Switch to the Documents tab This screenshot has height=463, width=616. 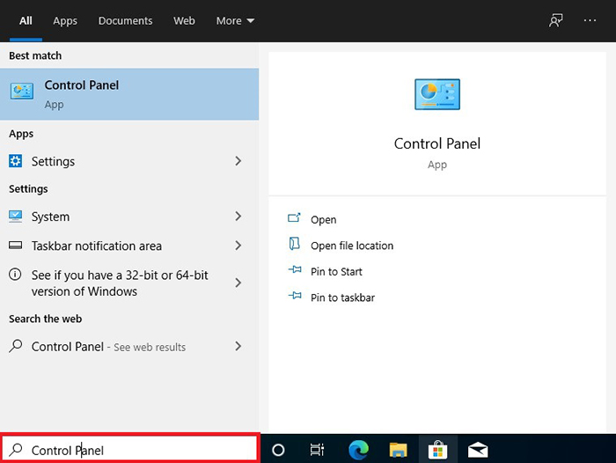125,20
